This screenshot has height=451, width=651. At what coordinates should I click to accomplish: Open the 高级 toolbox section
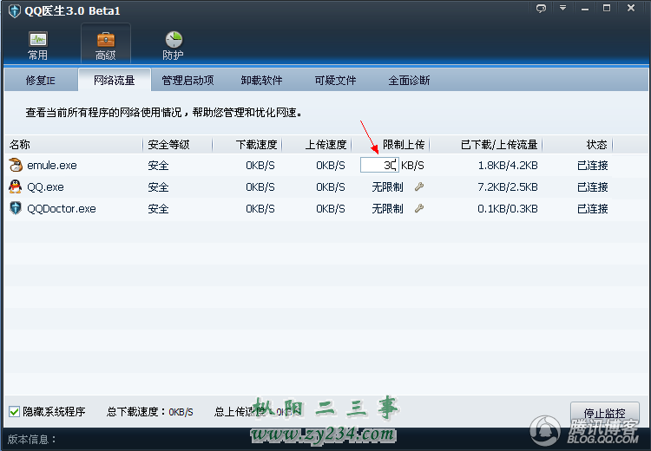[x=105, y=45]
